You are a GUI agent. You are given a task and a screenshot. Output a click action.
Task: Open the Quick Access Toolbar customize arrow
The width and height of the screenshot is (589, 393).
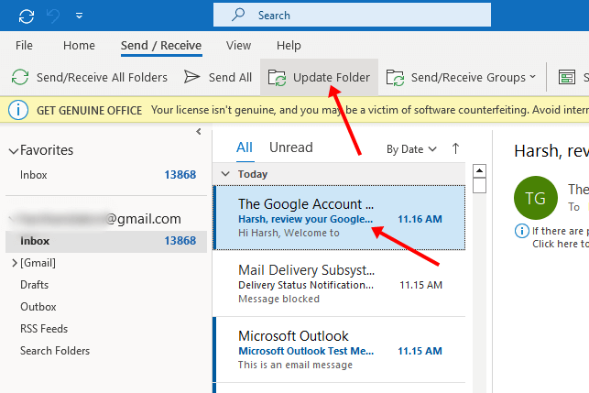tap(80, 16)
